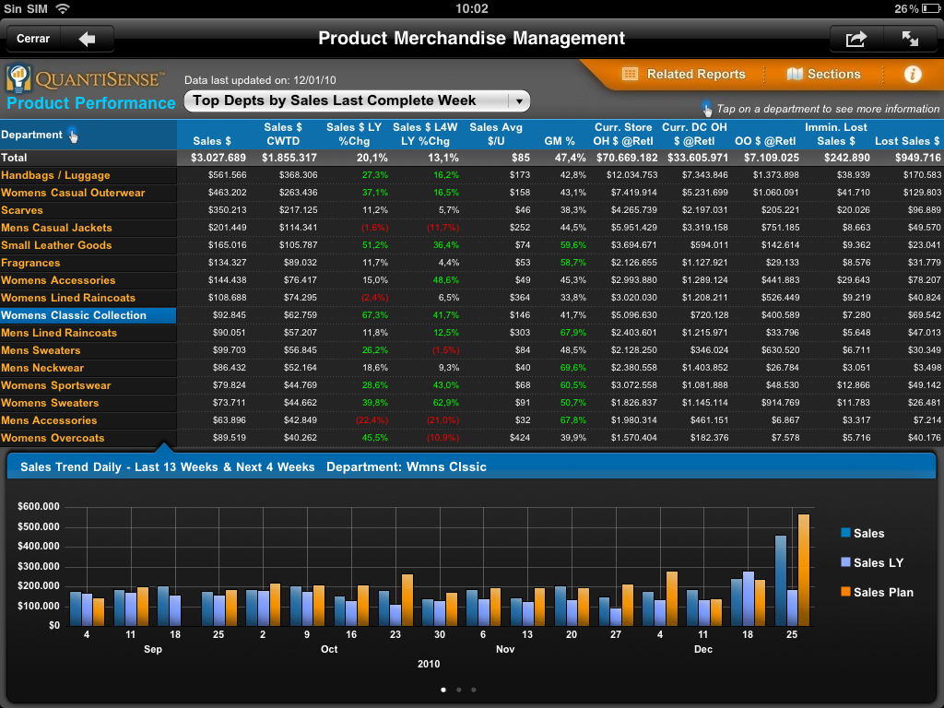Go to the second page indicator dot
This screenshot has height=708, width=944.
point(458,689)
